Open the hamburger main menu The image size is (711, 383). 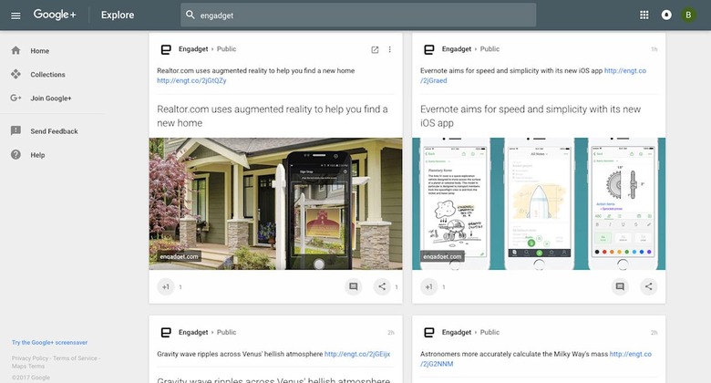(x=15, y=16)
